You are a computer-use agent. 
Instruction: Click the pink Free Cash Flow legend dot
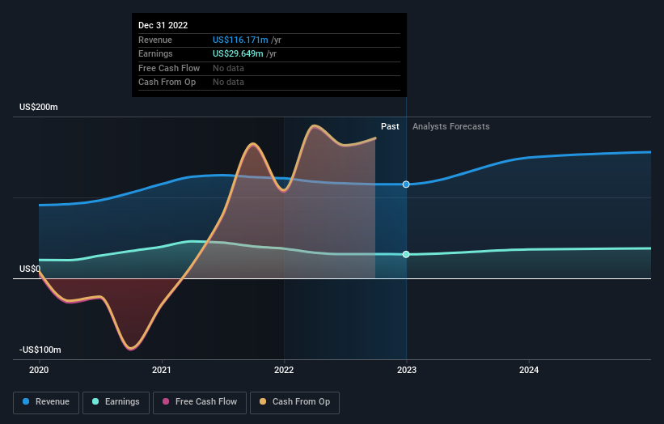[x=166, y=401]
